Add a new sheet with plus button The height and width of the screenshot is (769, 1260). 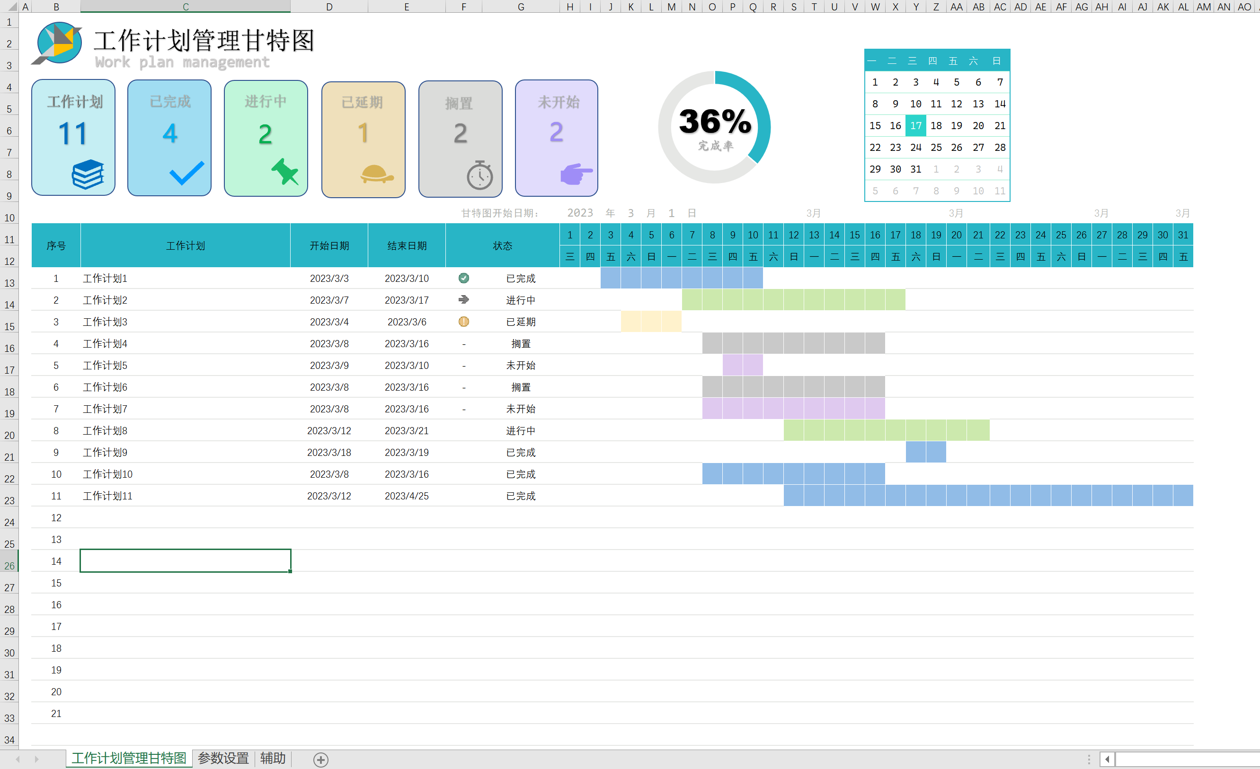tap(320, 759)
